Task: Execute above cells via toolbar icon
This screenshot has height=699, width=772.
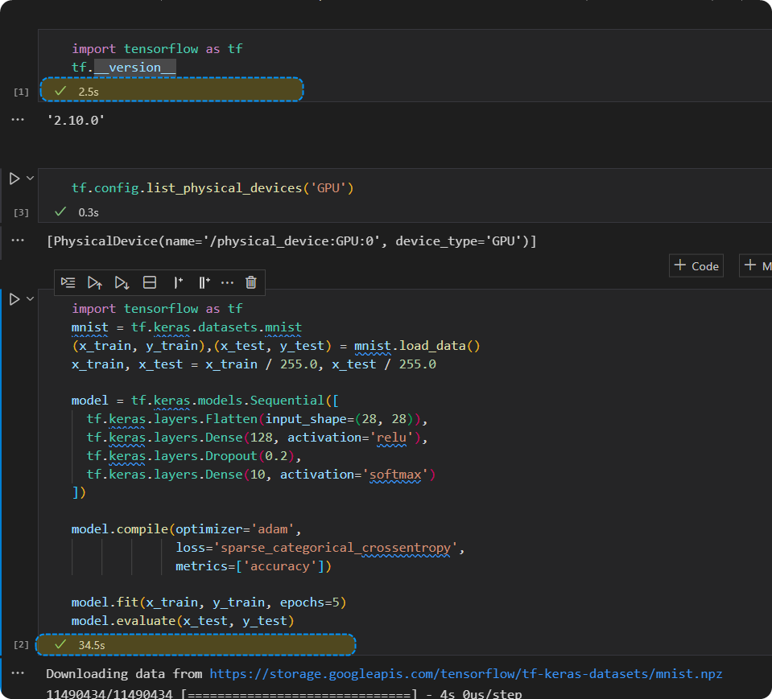Action: tap(95, 282)
